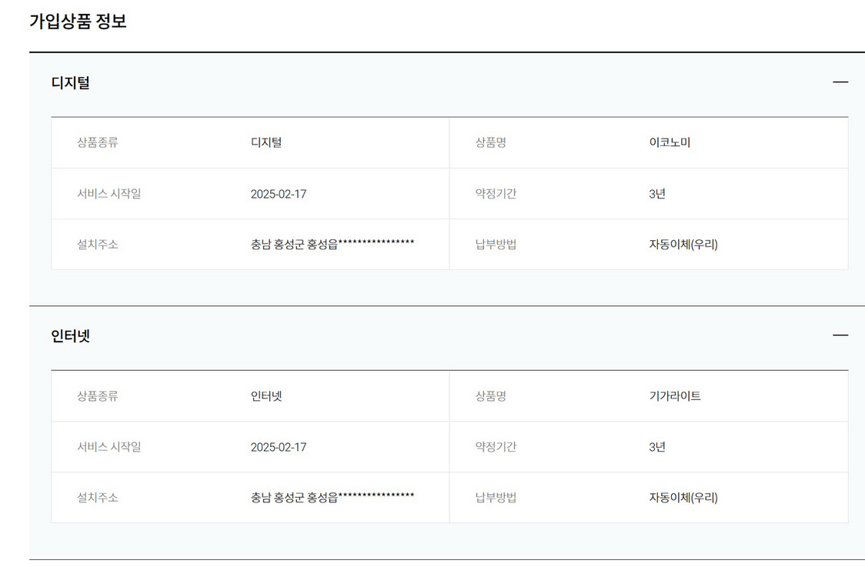This screenshot has height=577, width=865.
Task: Click 자동이체(우리) payment method in 인터넷 table
Action: point(683,498)
